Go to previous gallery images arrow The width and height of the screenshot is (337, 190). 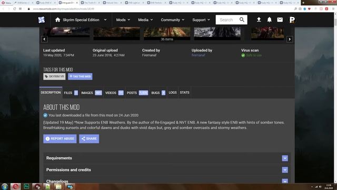[x=44, y=39]
